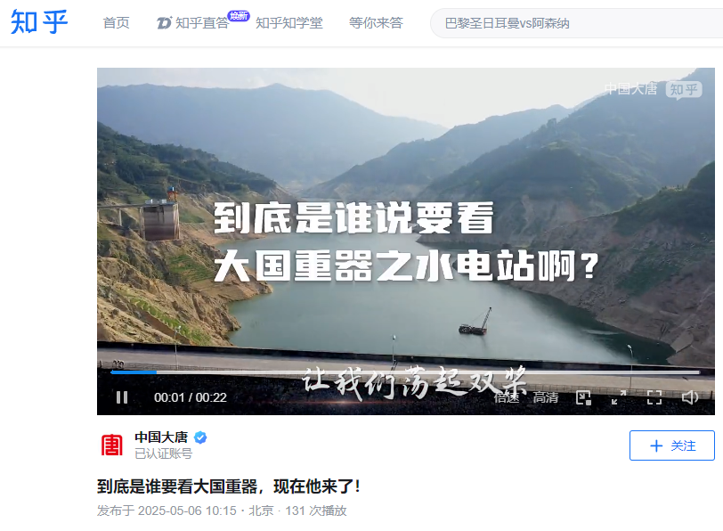
Task: Click the search box with 巴黎圣日耳曼vs阿森纳
Action: 576,23
